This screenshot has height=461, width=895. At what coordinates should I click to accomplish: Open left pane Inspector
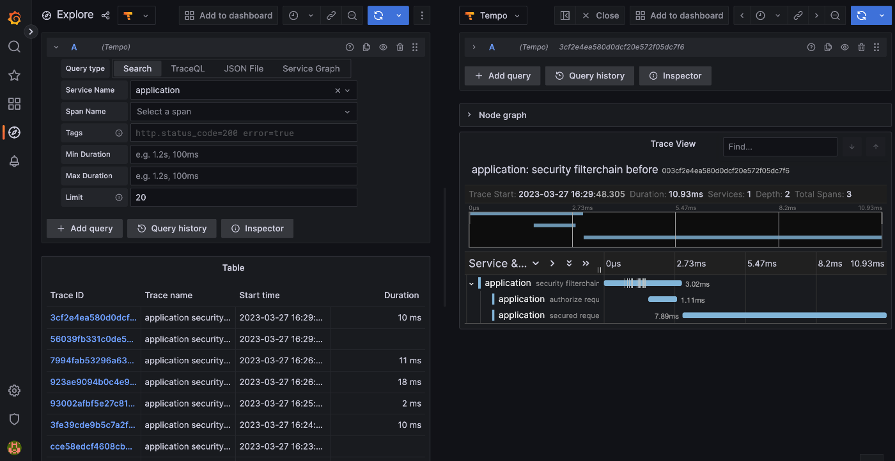[257, 229]
